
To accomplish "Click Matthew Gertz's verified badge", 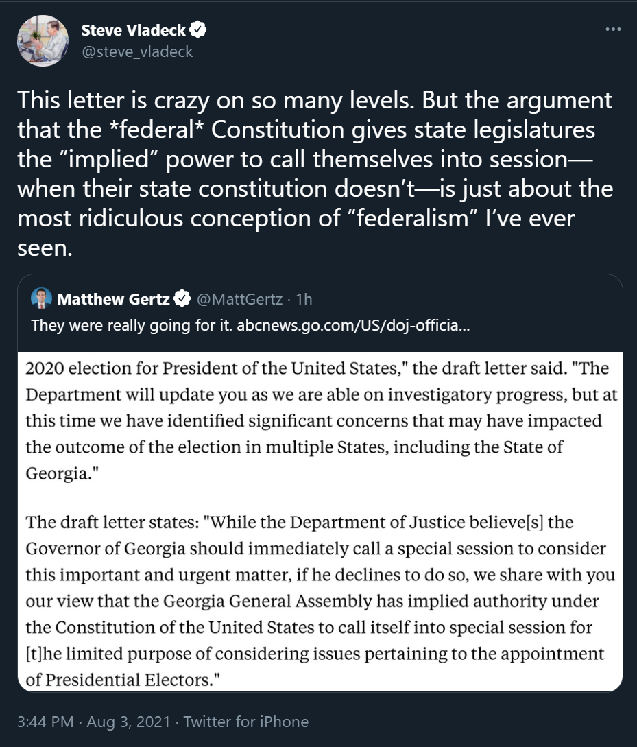I will tap(182, 298).
